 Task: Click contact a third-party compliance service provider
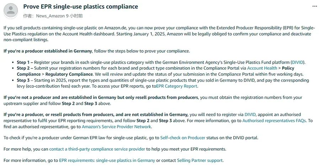pyautogui.click(x=97, y=149)
